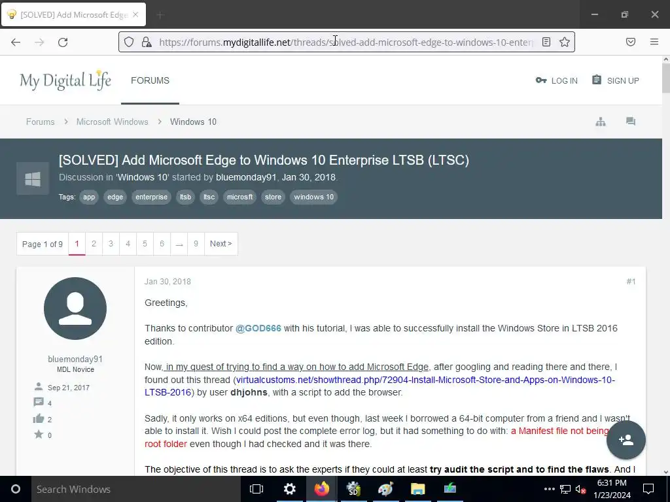Viewport: 670px width, 502px height.
Task: Click the Windows logo thread icon
Action: tap(33, 178)
